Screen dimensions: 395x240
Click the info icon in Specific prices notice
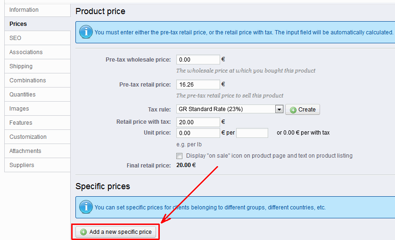(x=86, y=207)
